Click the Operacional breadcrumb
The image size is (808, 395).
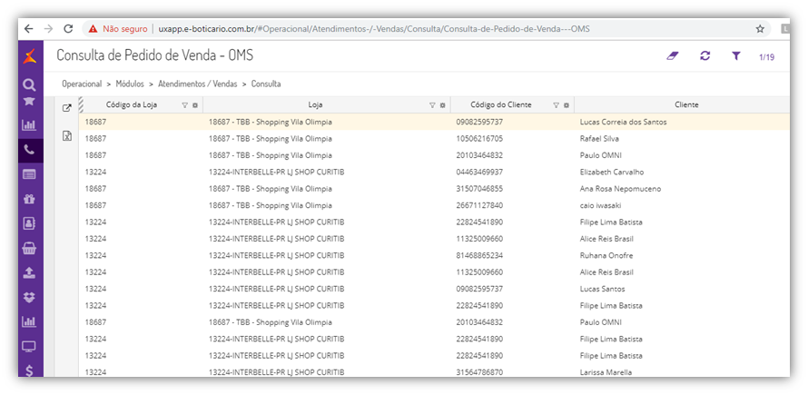tap(82, 84)
